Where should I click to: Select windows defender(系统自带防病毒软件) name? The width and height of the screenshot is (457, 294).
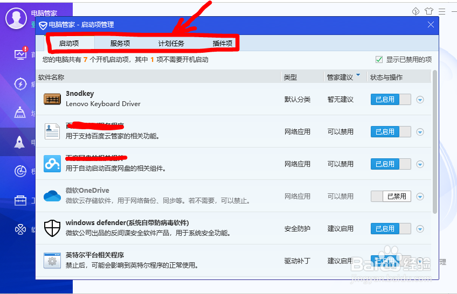point(127,223)
